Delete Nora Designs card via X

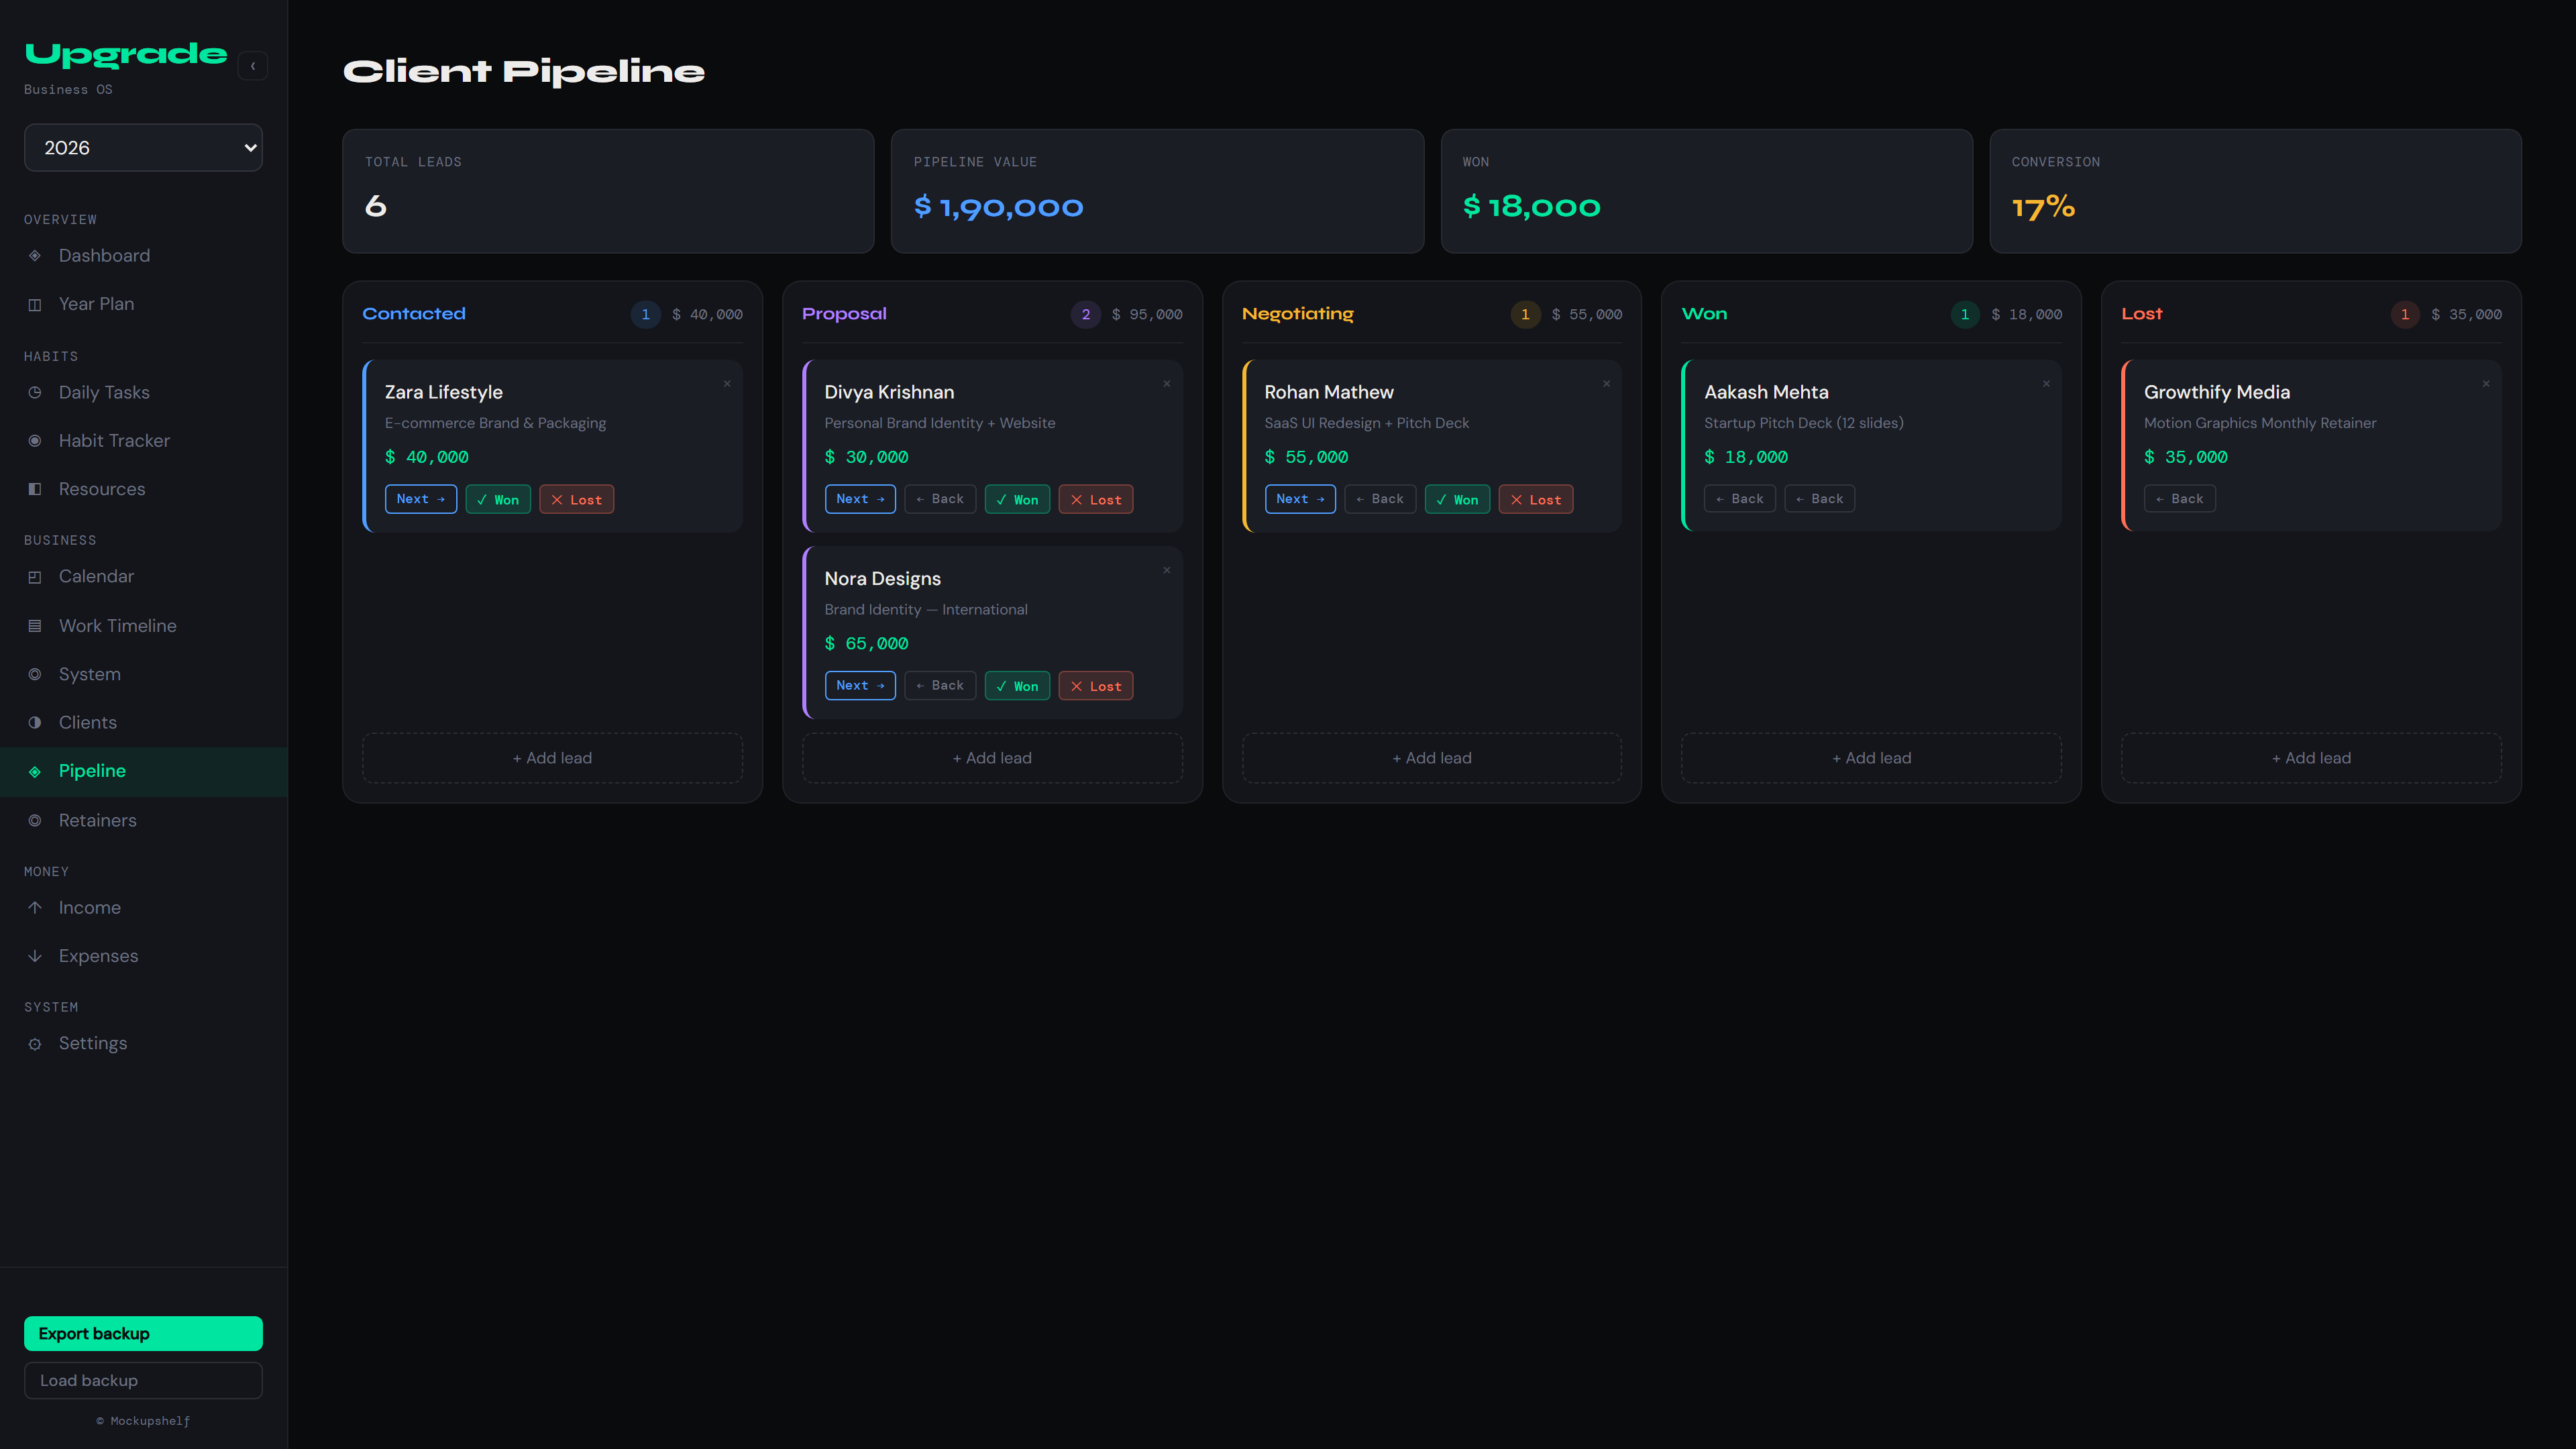coord(1166,570)
